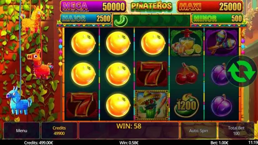The width and height of the screenshot is (258, 145).
Task: Open the MEGA 50000 jackpot banner
Action: pyautogui.click(x=93, y=7)
